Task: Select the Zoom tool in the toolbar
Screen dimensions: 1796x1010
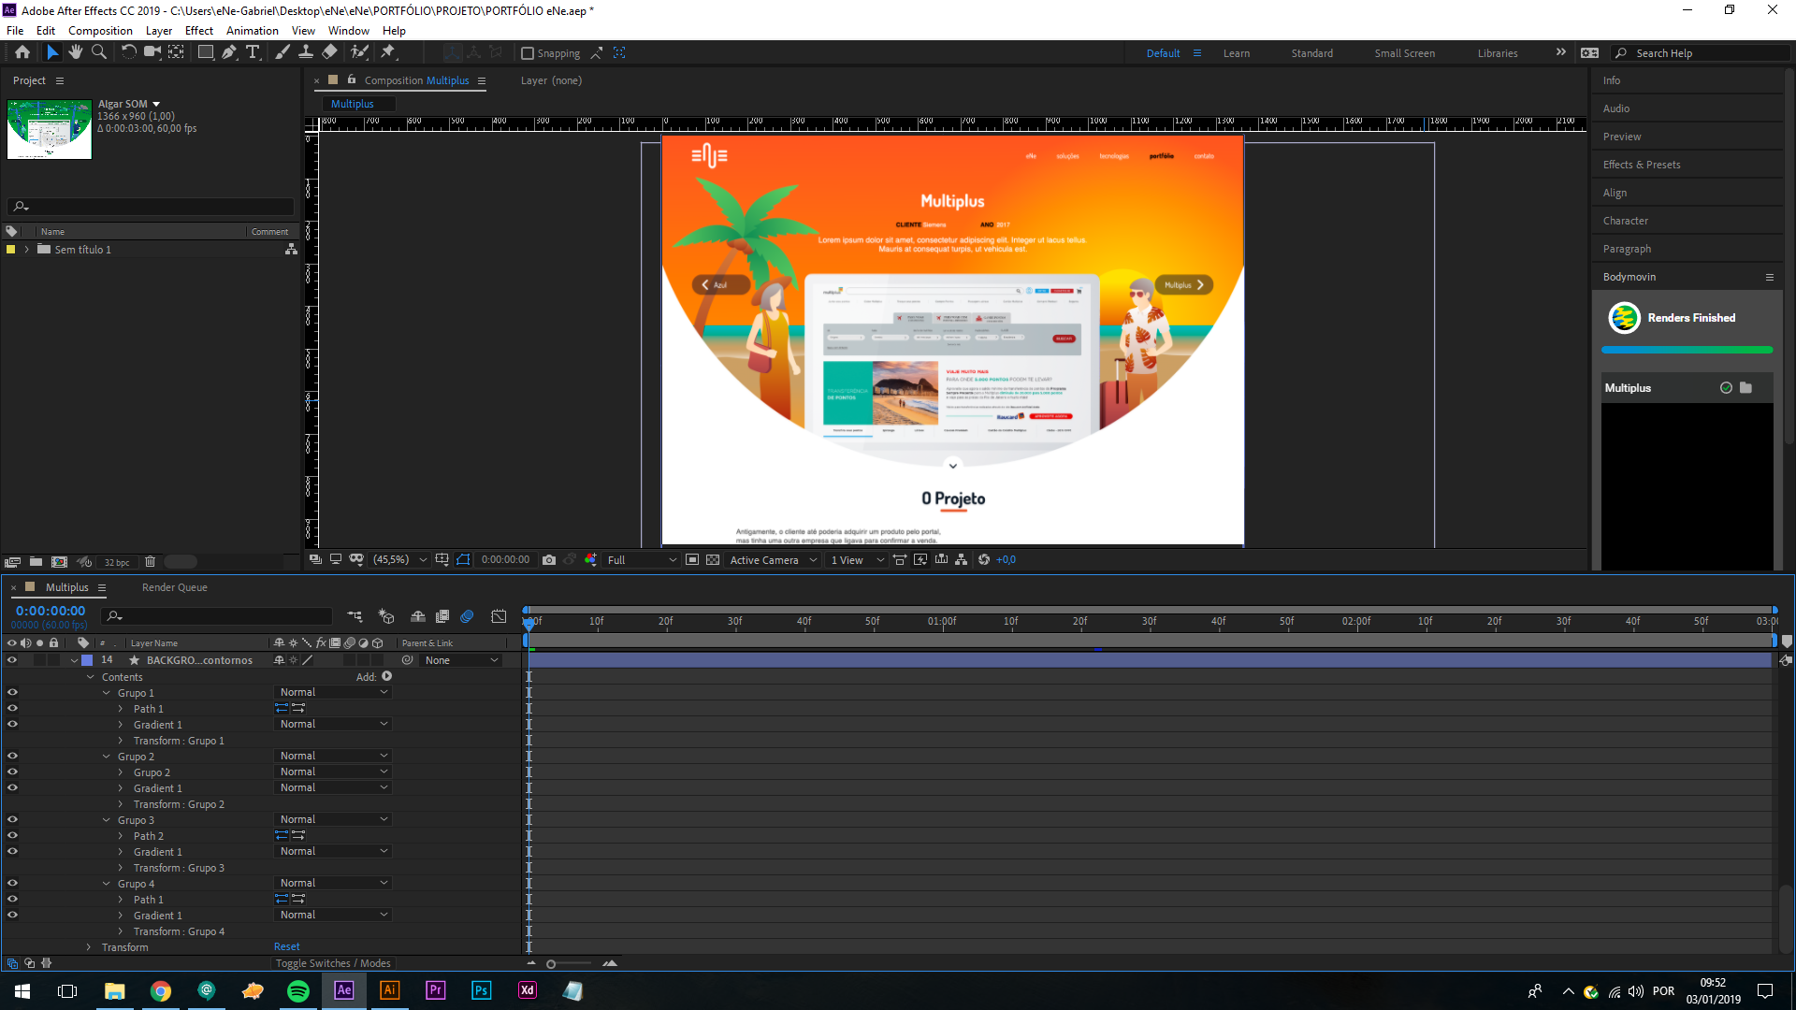Action: pos(99,52)
